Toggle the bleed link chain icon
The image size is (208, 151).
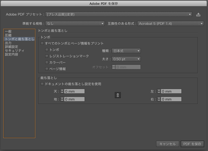(118, 95)
